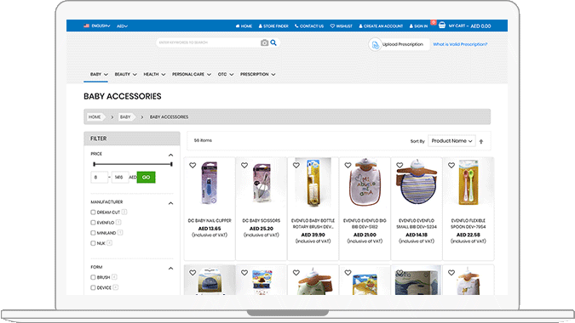The height and width of the screenshot is (323, 575).
Task: Click the green GO price button
Action: [146, 177]
